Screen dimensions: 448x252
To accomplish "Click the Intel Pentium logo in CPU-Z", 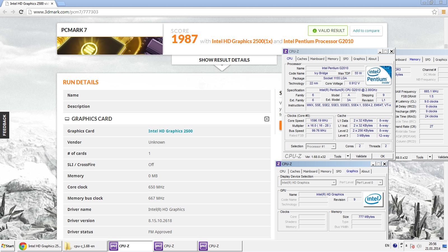I will [x=379, y=75].
